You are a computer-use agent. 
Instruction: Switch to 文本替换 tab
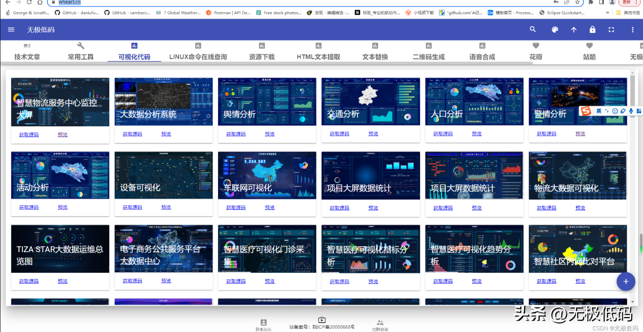click(375, 52)
